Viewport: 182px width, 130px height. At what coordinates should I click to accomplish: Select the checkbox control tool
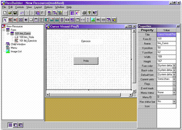coord(21,20)
